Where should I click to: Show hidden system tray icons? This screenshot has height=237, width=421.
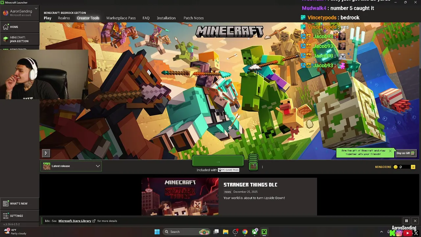(x=381, y=232)
